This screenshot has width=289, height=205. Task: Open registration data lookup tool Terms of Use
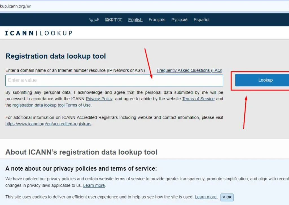52,105
